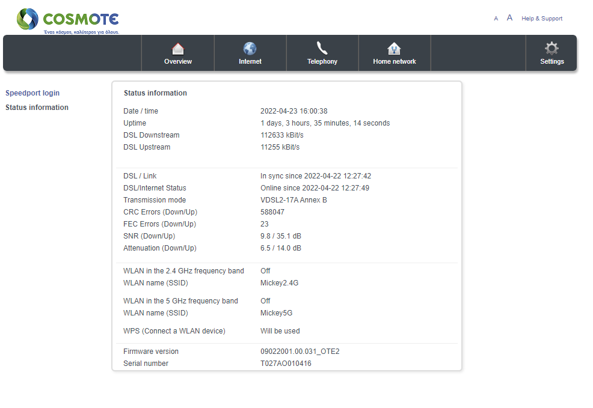Viewport: 593px width, 408px height.
Task: Click the Overview tab label
Action: coord(178,61)
